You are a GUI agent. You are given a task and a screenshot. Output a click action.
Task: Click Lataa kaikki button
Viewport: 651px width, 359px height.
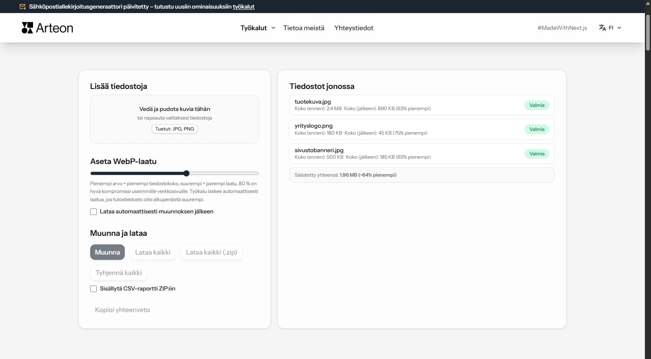[x=153, y=252]
